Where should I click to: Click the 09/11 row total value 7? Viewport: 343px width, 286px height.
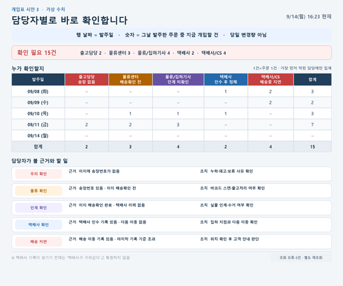coord(312,125)
